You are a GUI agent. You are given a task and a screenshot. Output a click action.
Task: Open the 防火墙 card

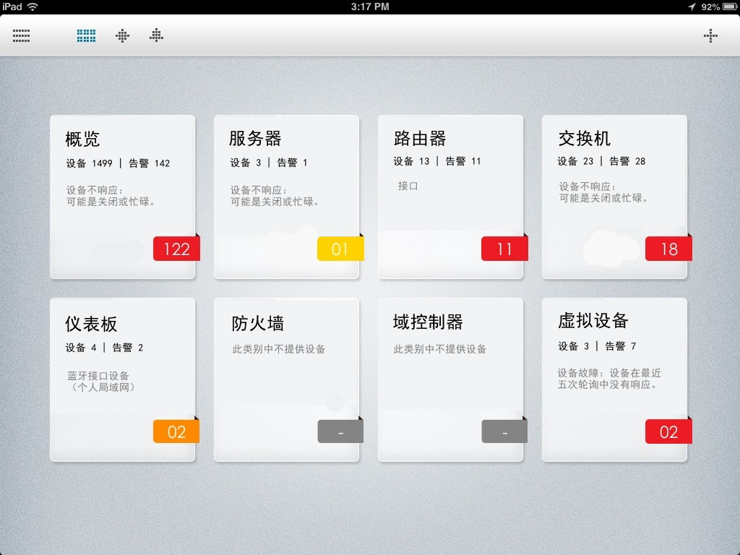pos(286,379)
